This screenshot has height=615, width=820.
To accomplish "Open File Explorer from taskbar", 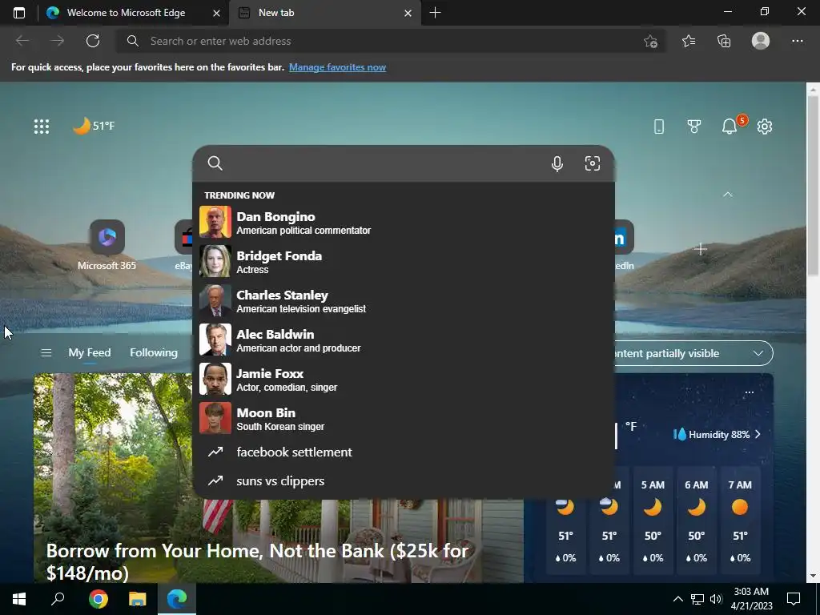I will 138,599.
